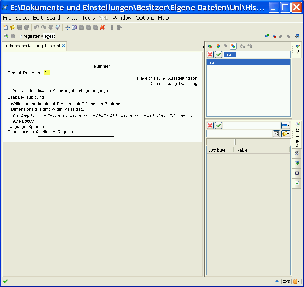Open the attribute value editor list button
Viewport: 304px width, 287px height.
click(x=276, y=134)
